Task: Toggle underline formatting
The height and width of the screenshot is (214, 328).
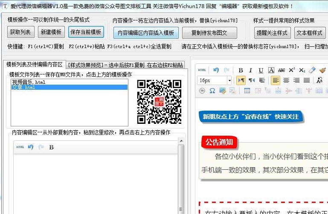Action: coord(261,70)
